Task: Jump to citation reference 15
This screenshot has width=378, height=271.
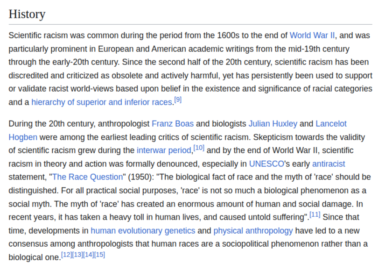Action: pos(99,255)
